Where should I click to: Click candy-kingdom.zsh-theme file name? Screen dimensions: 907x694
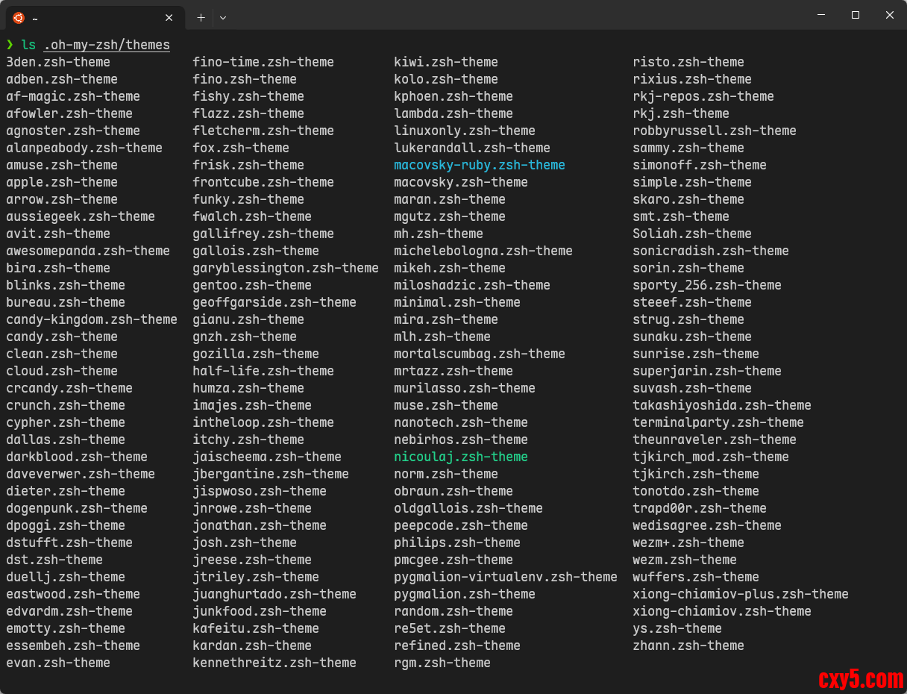92,319
